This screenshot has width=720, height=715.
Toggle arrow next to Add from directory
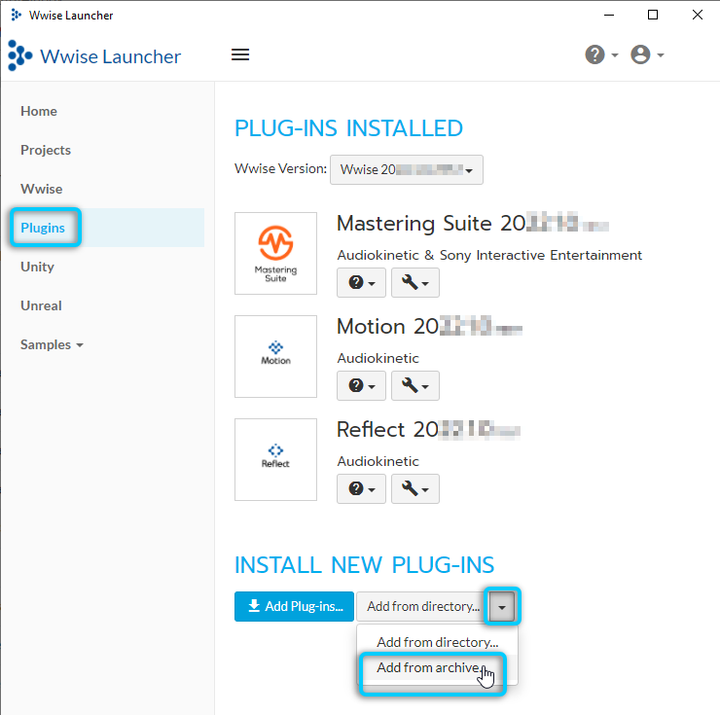point(502,607)
